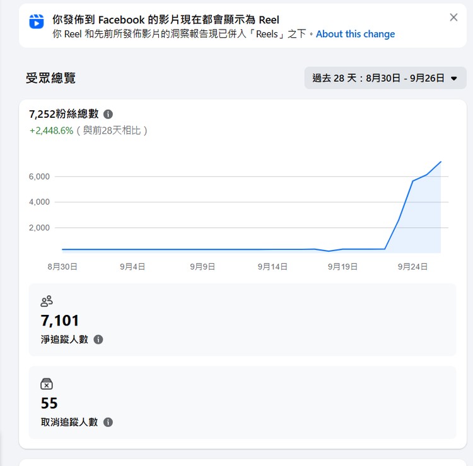Click the info icon next to 取消追蹤人數
This screenshot has height=466, width=473.
(108, 423)
